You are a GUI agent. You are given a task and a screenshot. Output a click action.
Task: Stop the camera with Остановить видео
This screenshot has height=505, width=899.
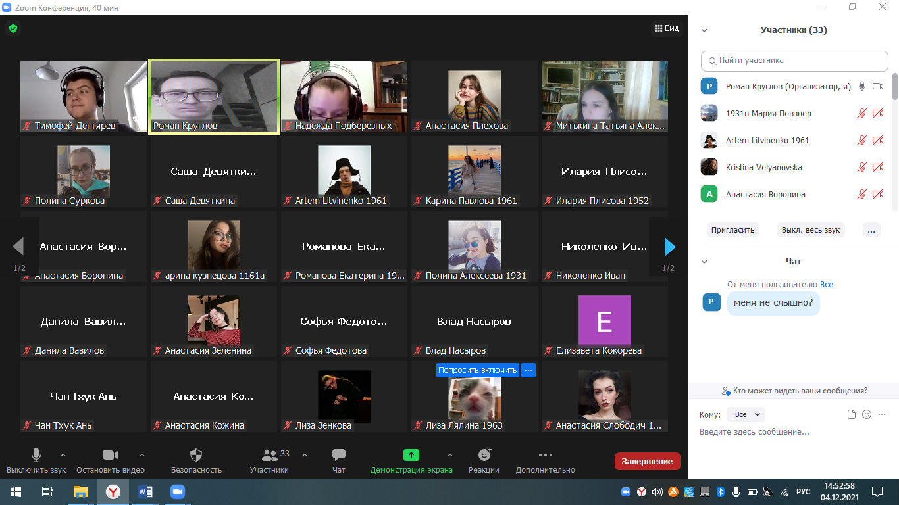pyautogui.click(x=111, y=461)
